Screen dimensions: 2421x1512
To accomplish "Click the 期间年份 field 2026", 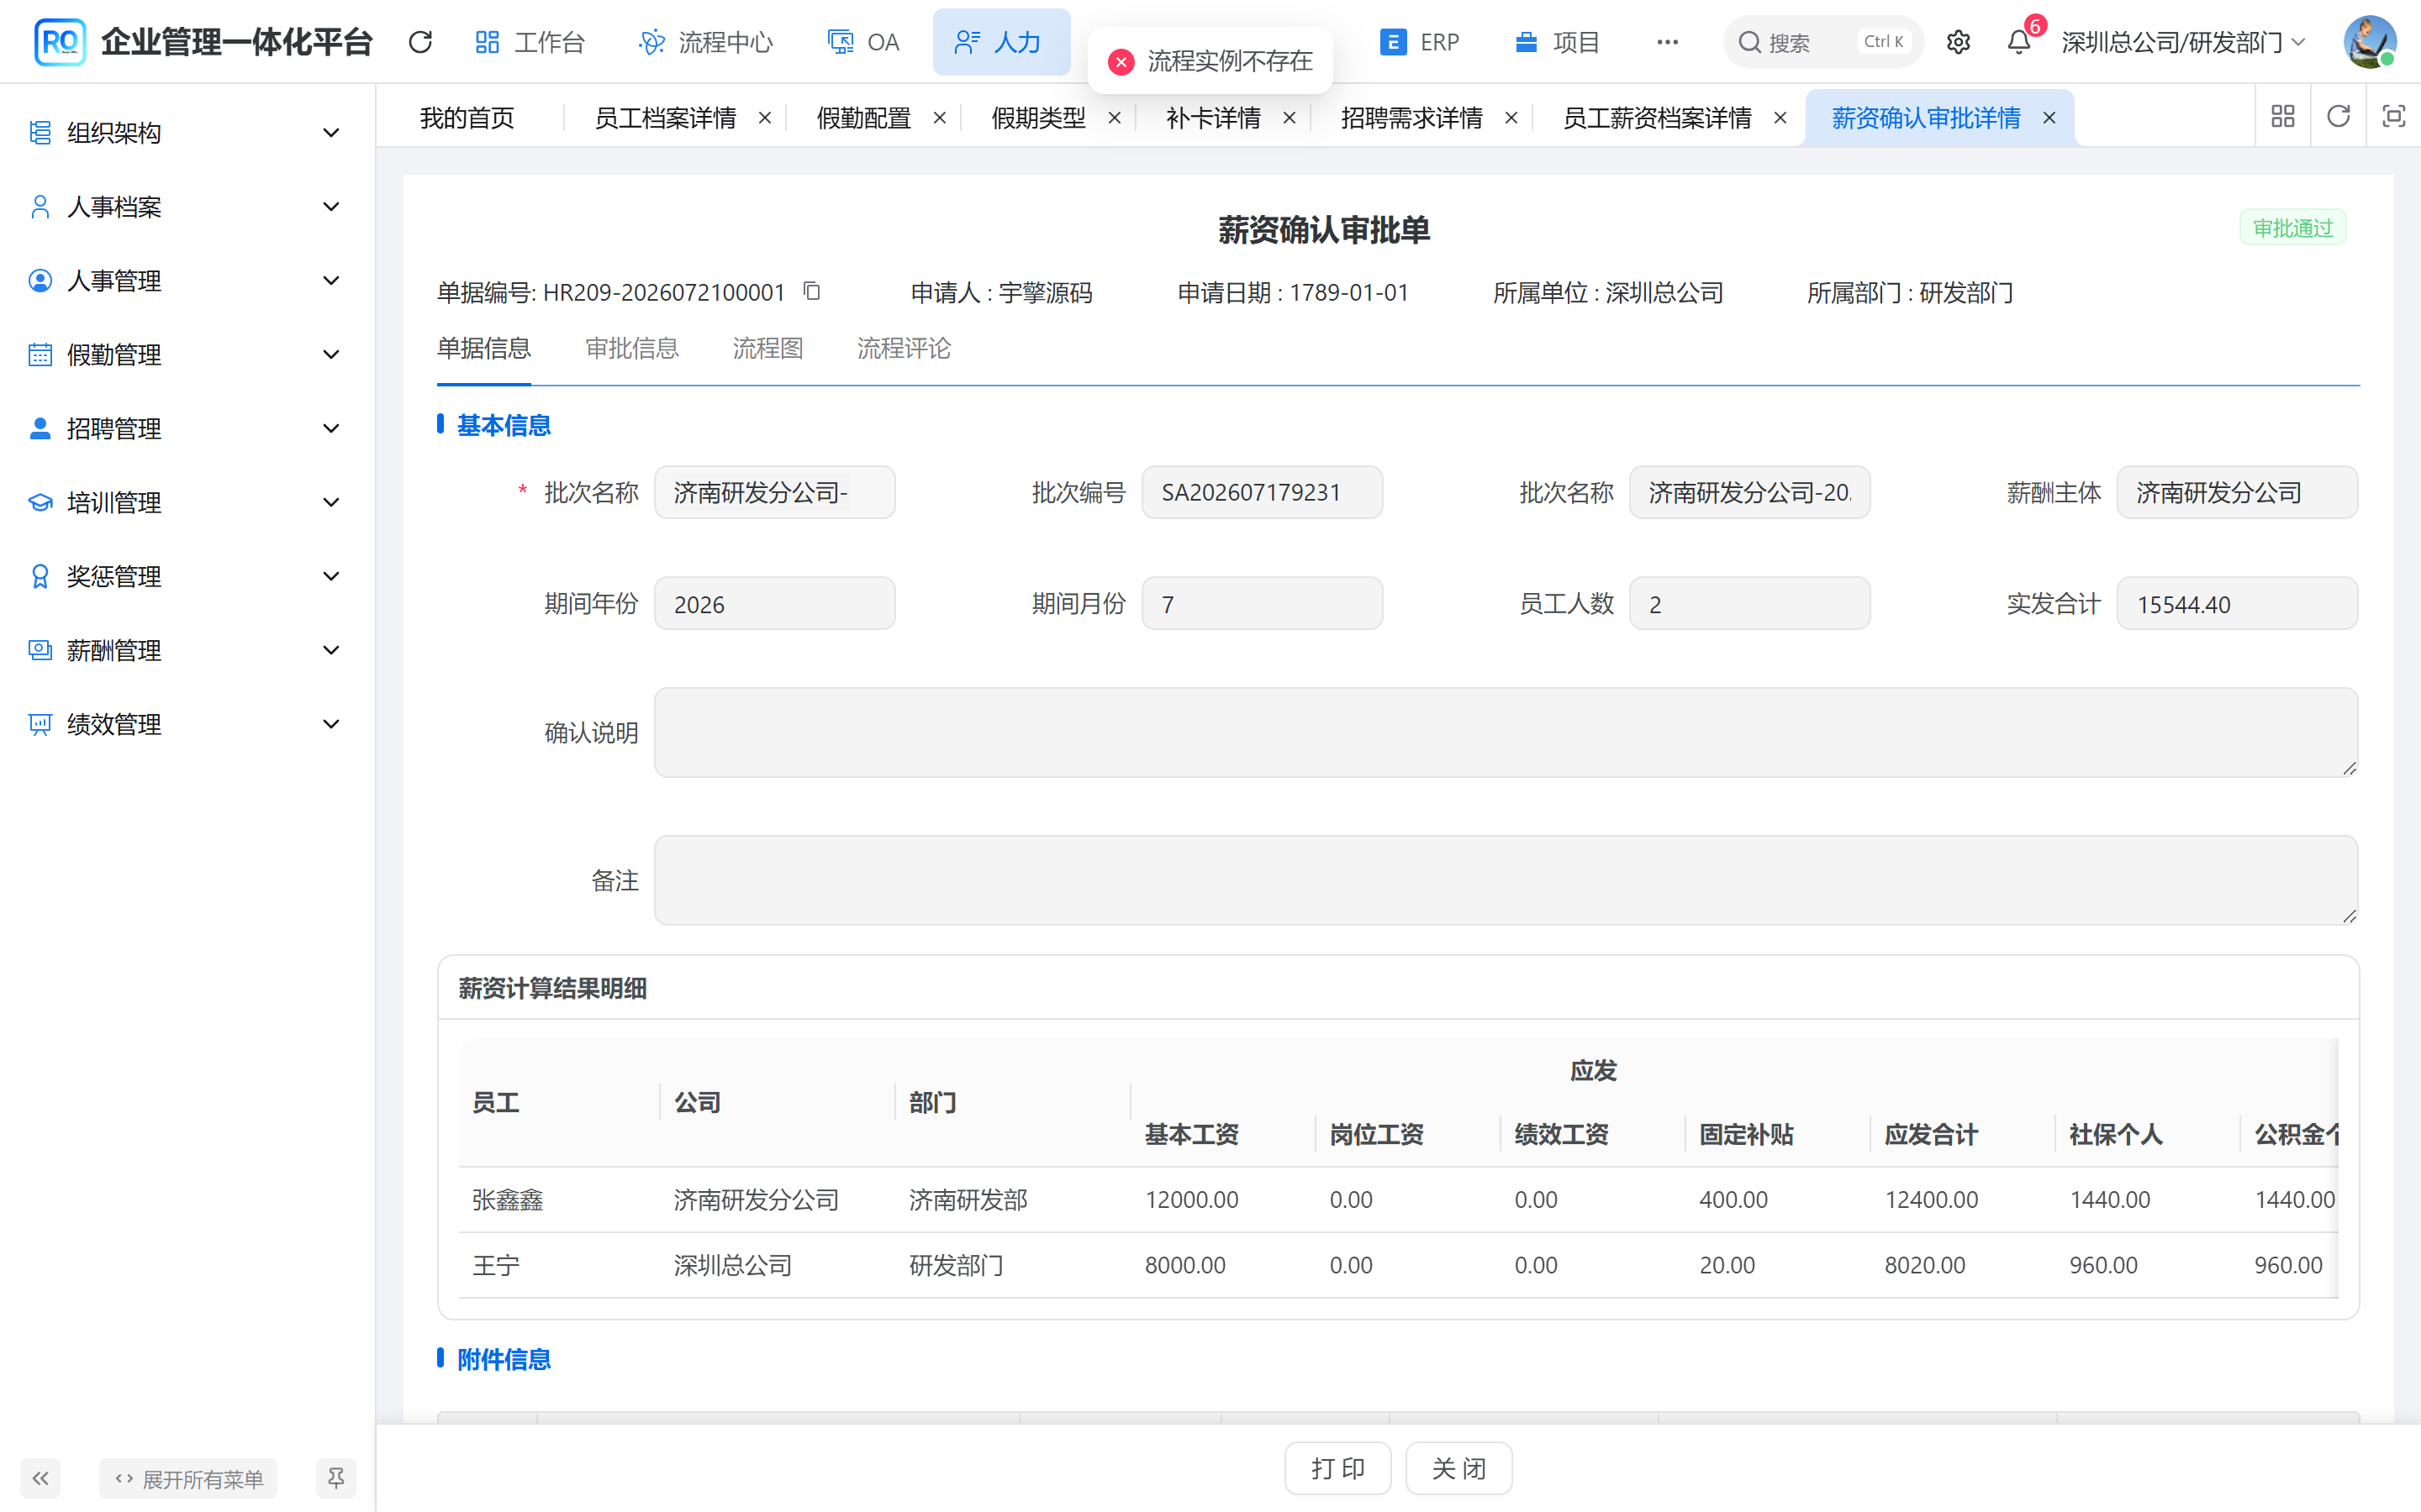I will pyautogui.click(x=774, y=604).
